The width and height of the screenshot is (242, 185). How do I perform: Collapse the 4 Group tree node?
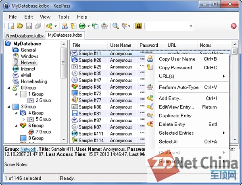click(x=17, y=113)
